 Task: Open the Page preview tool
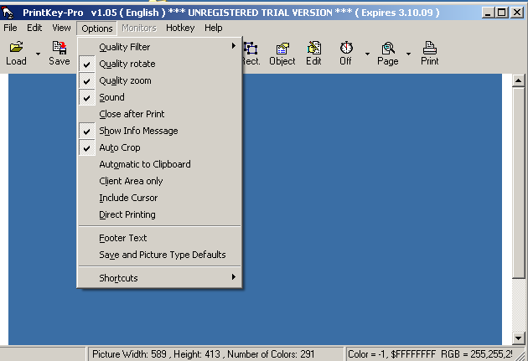pyautogui.click(x=388, y=53)
